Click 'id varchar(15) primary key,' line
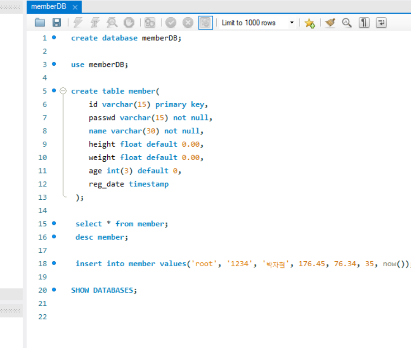The image size is (411, 348). coord(148,104)
